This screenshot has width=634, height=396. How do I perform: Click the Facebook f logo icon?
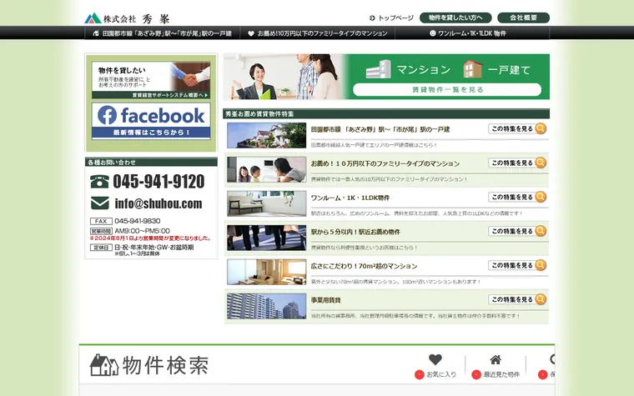coord(107,115)
